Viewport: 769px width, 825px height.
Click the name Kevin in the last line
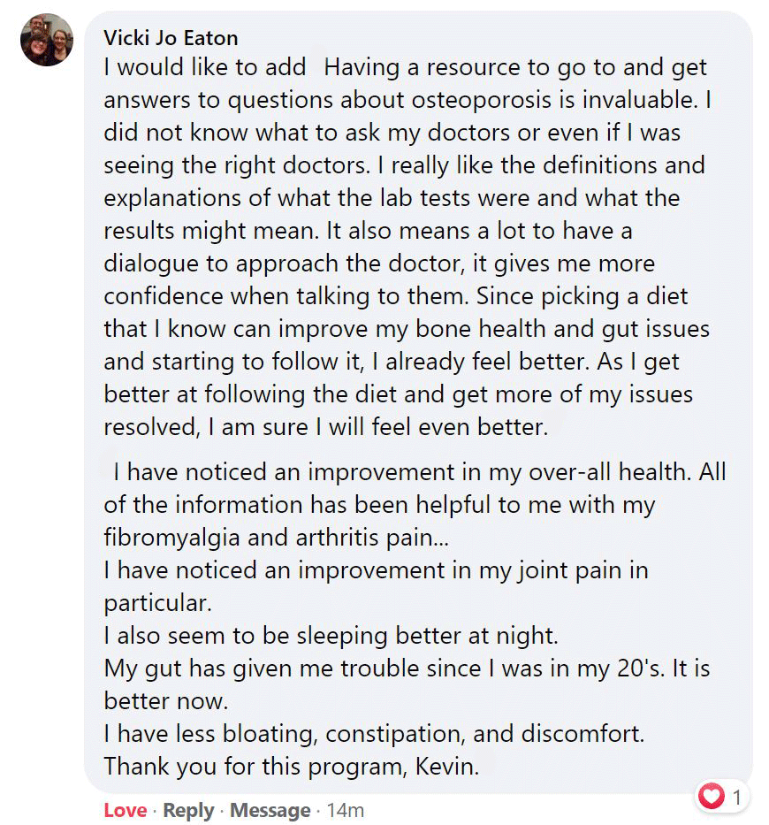pos(446,767)
